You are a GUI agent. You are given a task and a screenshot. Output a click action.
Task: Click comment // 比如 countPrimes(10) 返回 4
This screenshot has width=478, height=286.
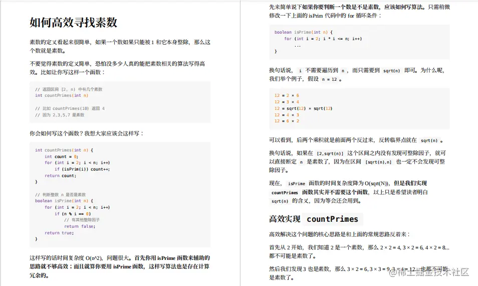(70, 108)
